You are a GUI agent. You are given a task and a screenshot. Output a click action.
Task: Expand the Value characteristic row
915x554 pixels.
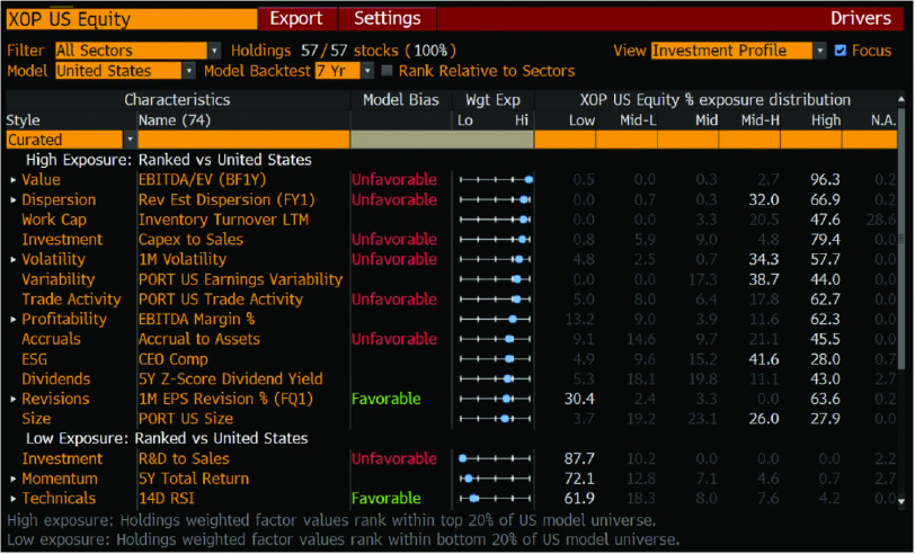(x=12, y=180)
